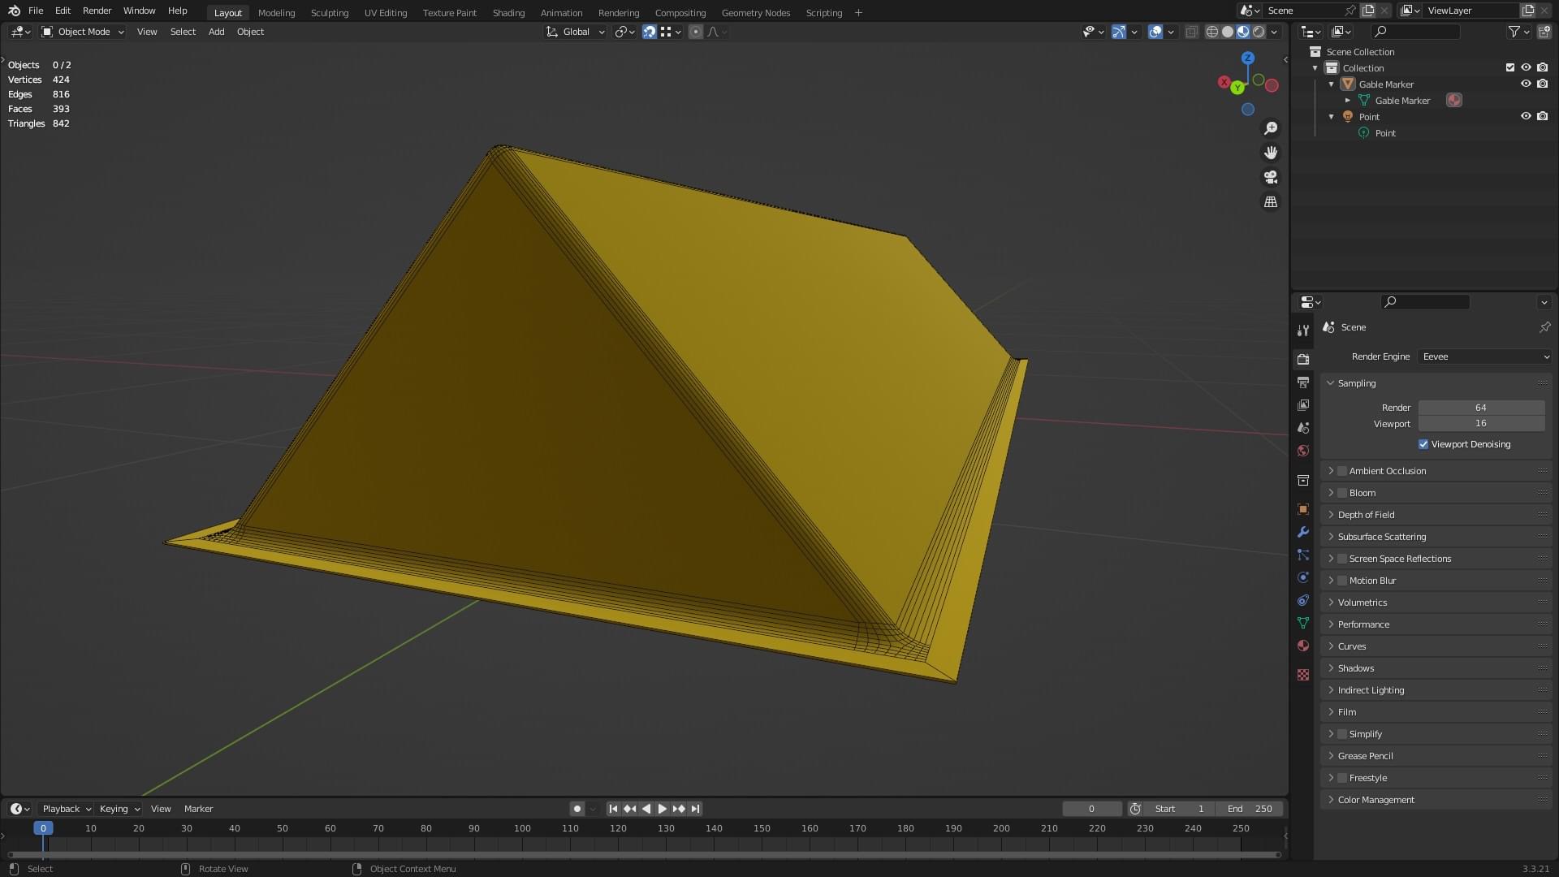The image size is (1559, 877).
Task: Toggle Viewport Denoising checkbox
Action: (1423, 444)
